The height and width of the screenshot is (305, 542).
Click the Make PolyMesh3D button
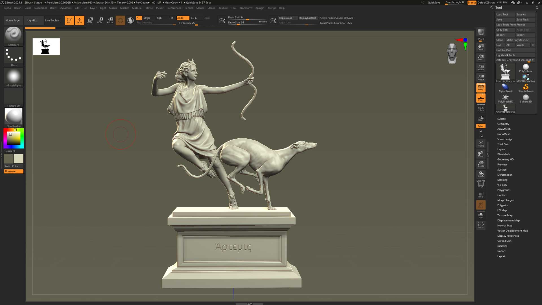pyautogui.click(x=520, y=40)
